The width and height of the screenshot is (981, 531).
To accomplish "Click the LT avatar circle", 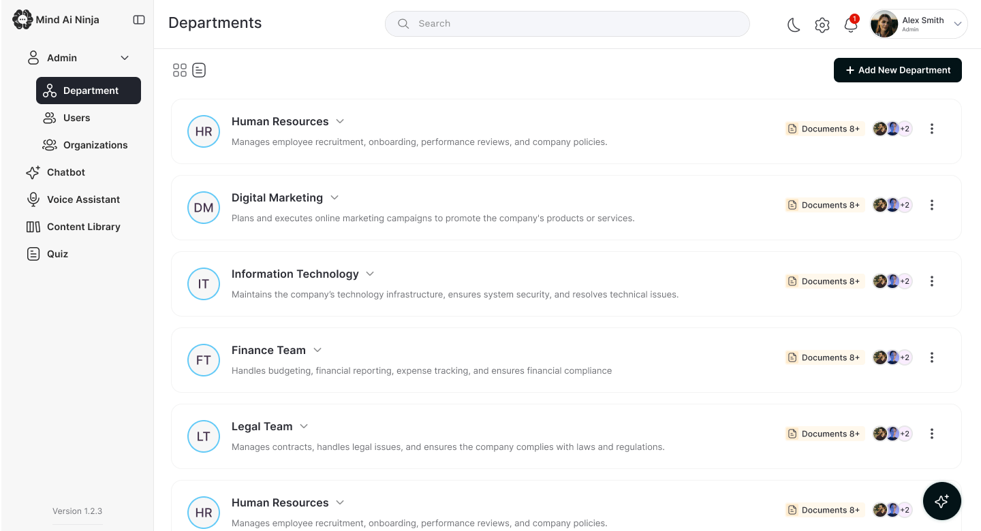I will point(204,436).
